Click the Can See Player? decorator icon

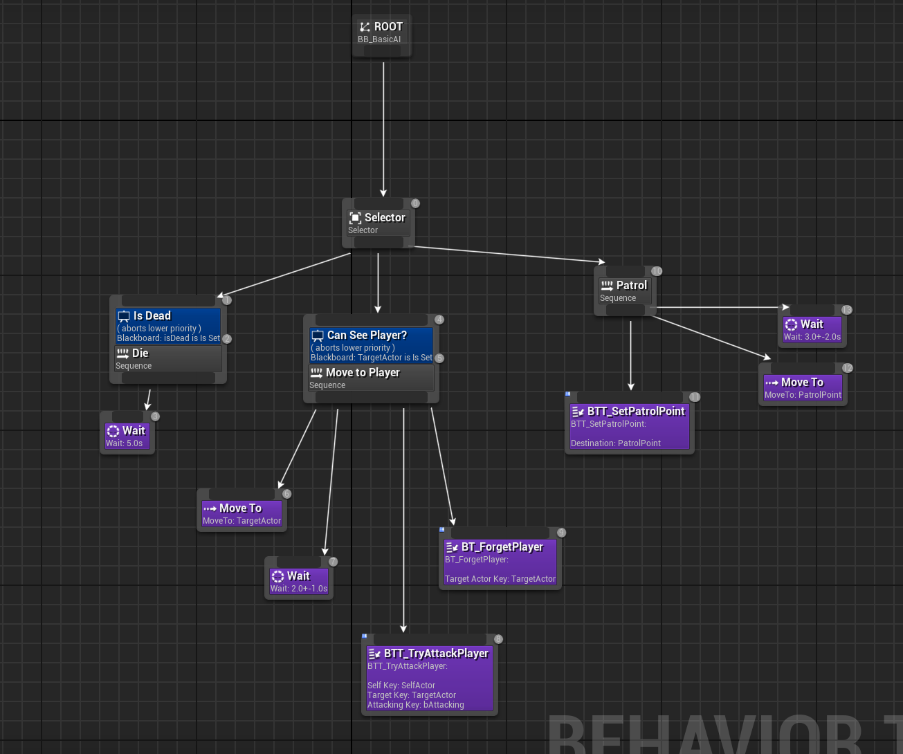click(318, 335)
